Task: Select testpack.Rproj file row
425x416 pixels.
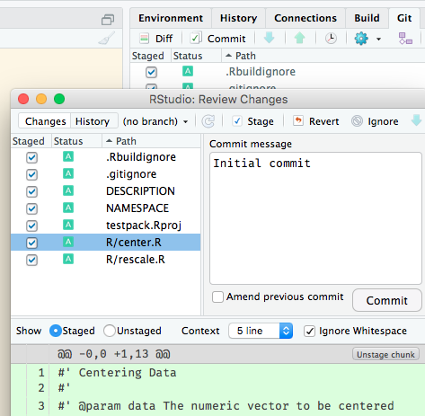Action: 105,226
